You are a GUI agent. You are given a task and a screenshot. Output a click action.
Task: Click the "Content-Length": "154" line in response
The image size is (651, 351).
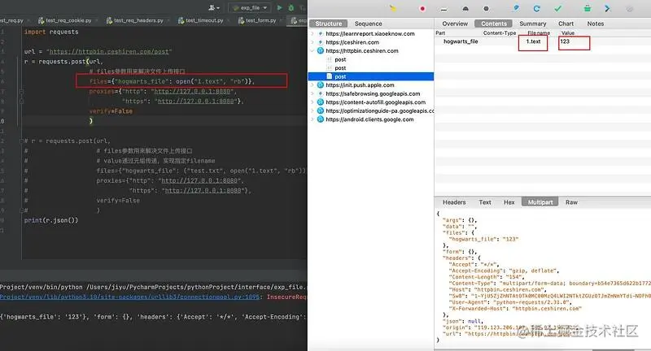(487, 277)
